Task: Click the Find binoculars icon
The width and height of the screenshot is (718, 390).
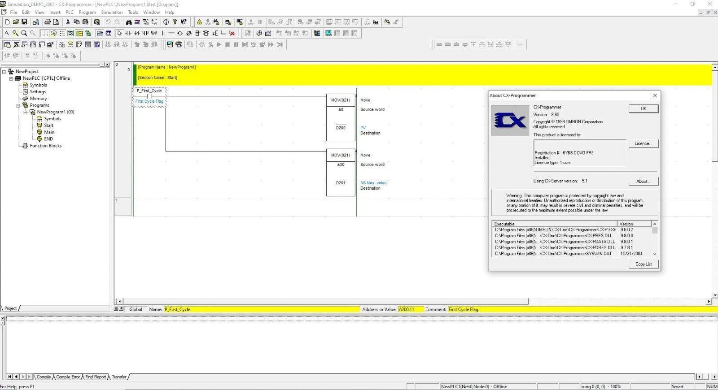Action: click(129, 22)
